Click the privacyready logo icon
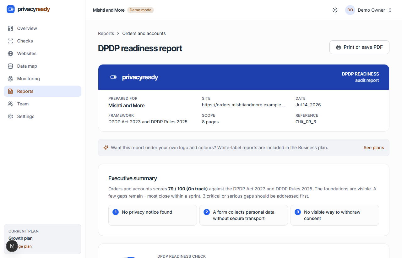This screenshot has height=258, width=402. [11, 9]
